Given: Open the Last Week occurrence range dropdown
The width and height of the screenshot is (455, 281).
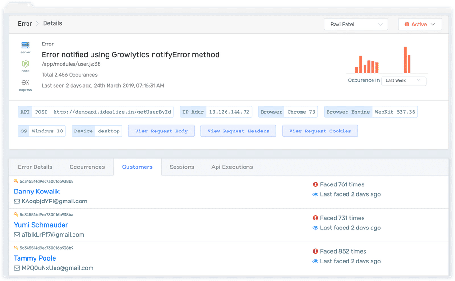Looking at the screenshot, I should 404,81.
